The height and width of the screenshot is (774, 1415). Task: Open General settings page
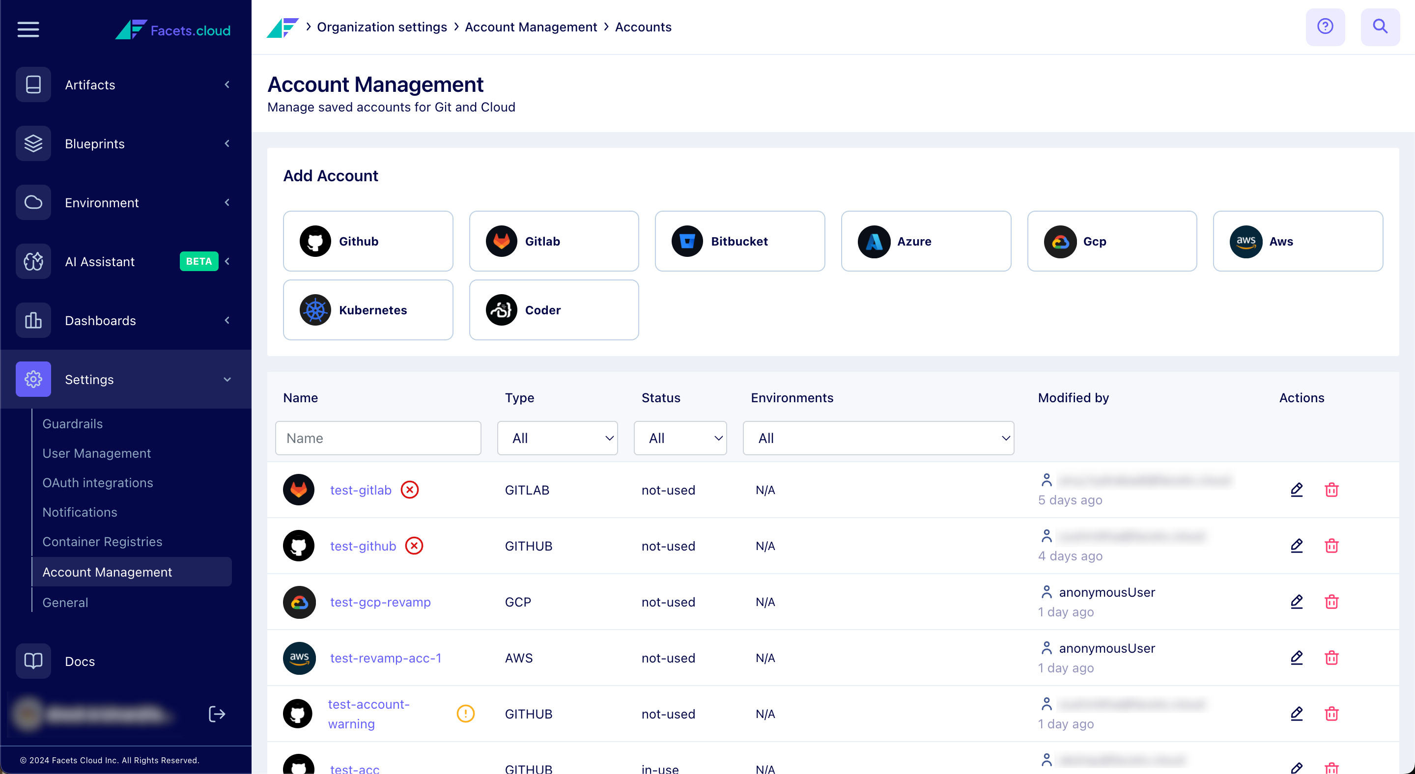click(x=65, y=602)
